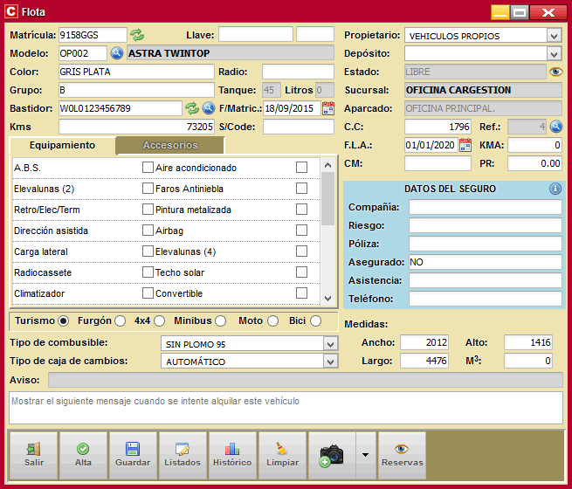The width and height of the screenshot is (572, 489).
Task: Open the Tipo de caja de cambios dropdown
Action: (329, 362)
